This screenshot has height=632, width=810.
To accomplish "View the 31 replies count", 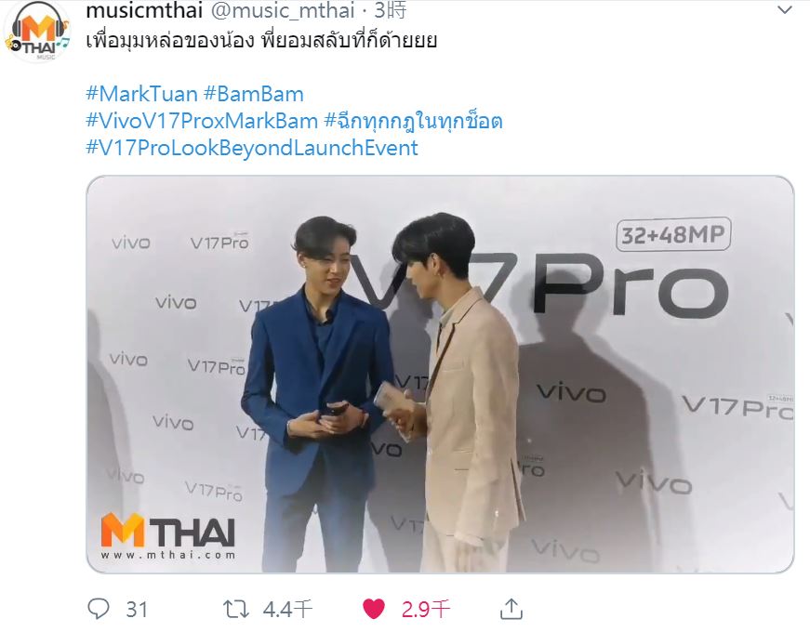I will [x=137, y=610].
